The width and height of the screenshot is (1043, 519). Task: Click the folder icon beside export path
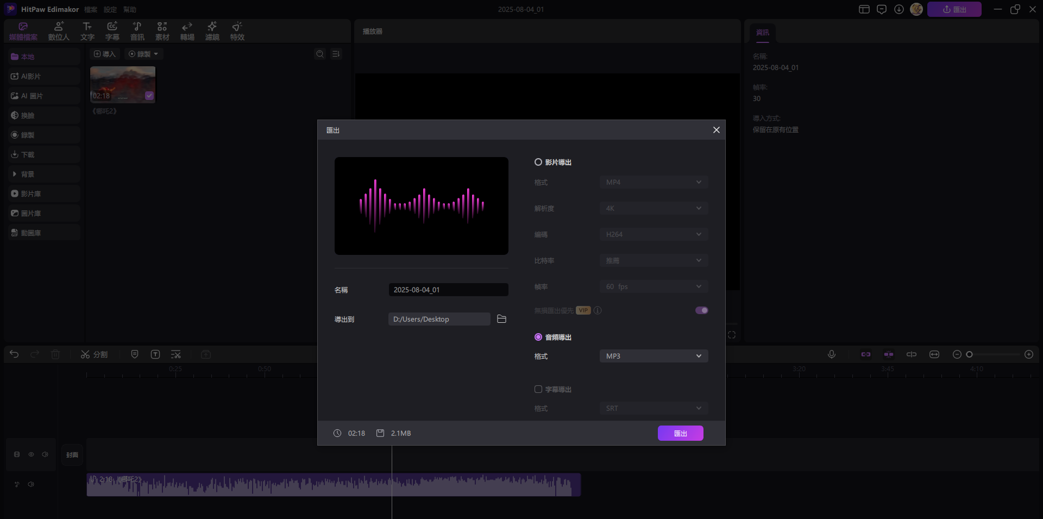pyautogui.click(x=501, y=319)
